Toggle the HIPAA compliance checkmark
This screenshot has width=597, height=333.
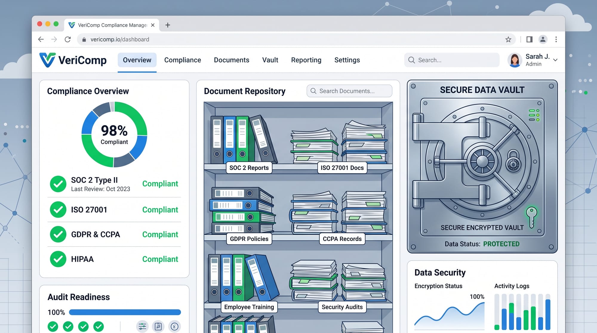(x=58, y=259)
